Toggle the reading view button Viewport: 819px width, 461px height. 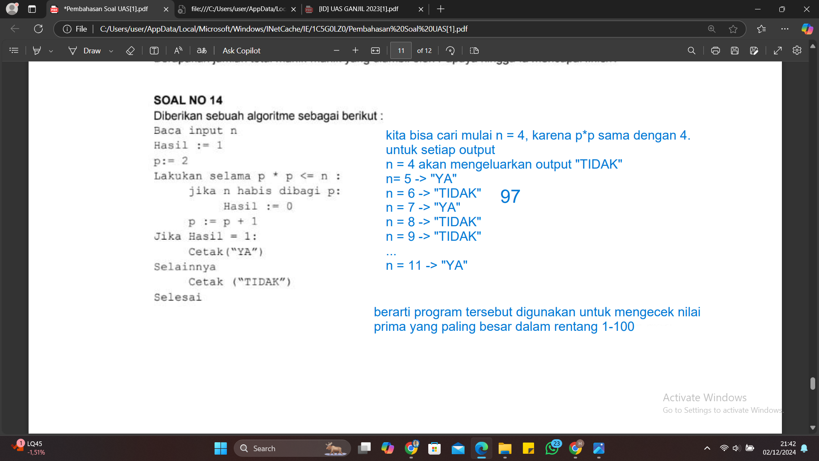click(474, 51)
